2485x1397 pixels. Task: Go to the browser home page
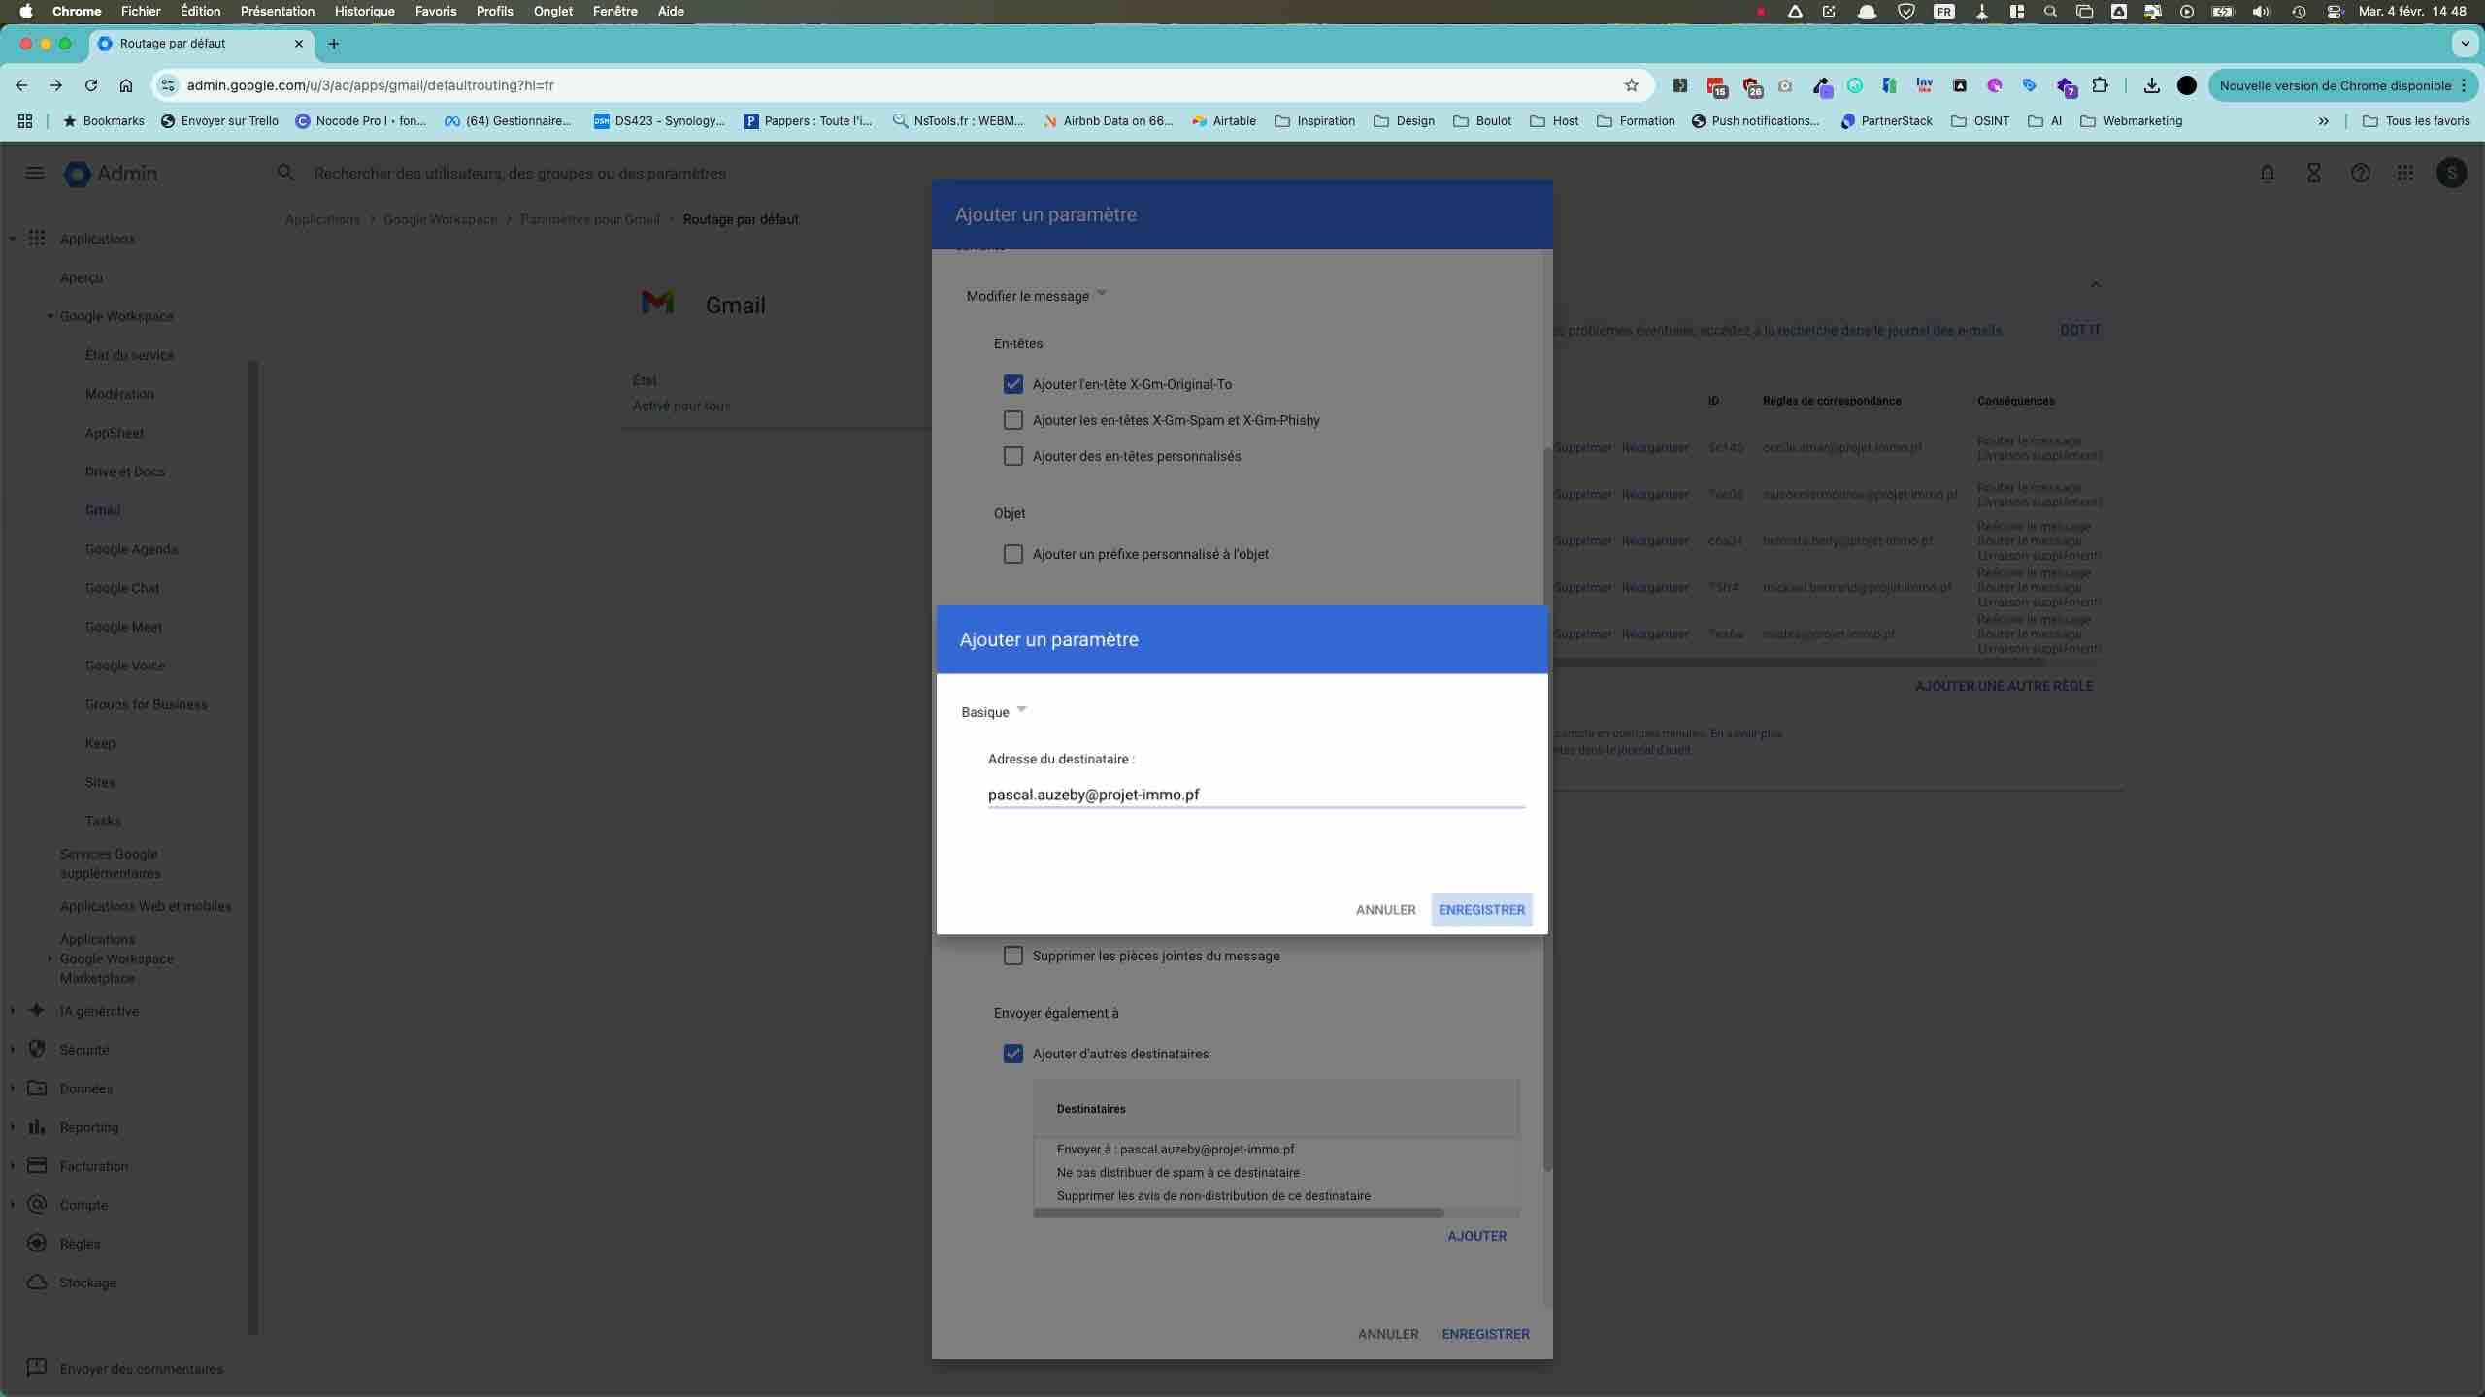point(126,85)
